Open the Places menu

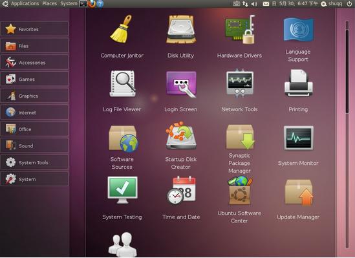[49, 4]
